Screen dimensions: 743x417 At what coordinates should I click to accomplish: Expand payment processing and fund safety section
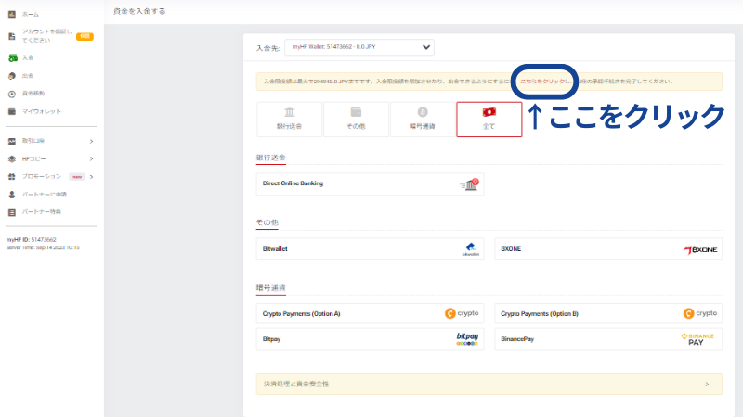click(708, 383)
